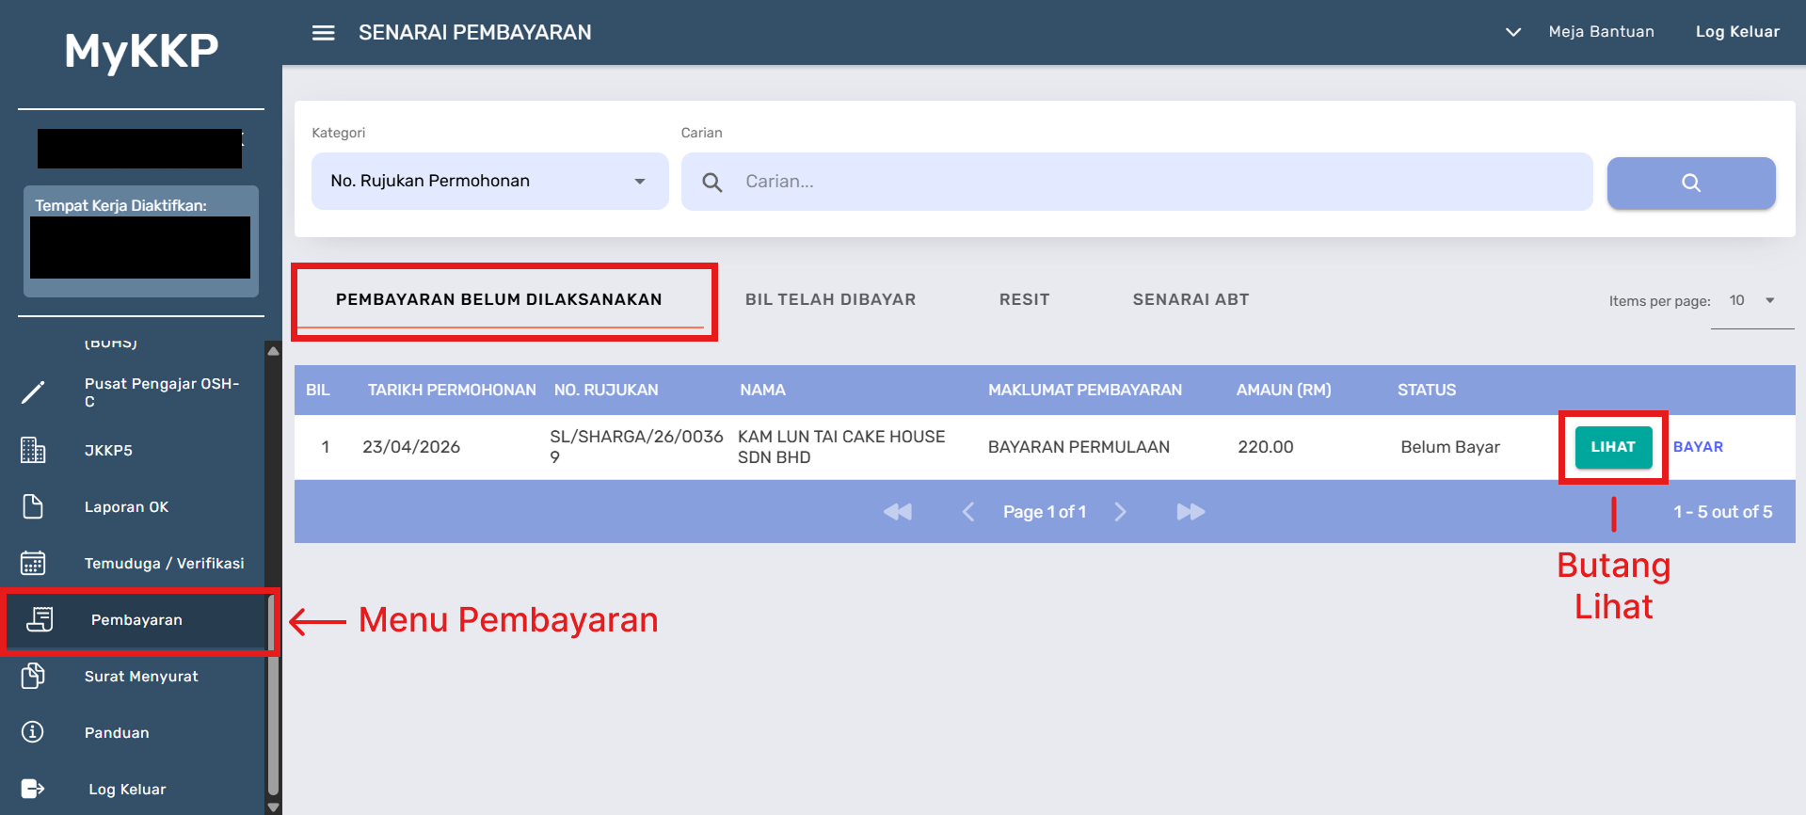Expand the Kategori dropdown
This screenshot has width=1806, height=815.
click(489, 181)
